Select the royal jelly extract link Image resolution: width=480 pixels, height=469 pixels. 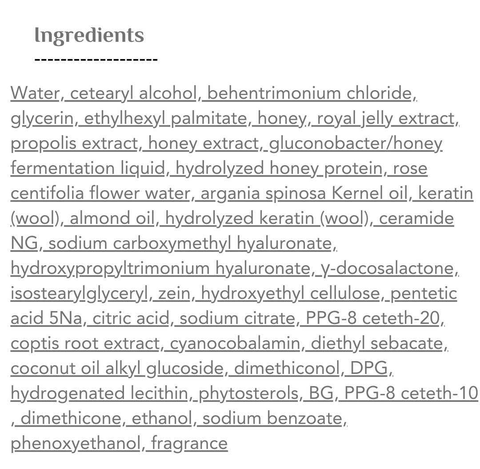tap(386, 119)
